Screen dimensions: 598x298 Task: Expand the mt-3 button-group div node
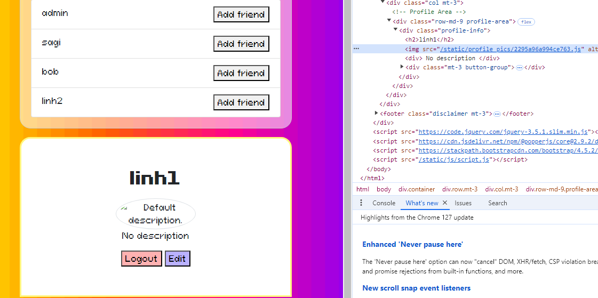click(x=402, y=67)
